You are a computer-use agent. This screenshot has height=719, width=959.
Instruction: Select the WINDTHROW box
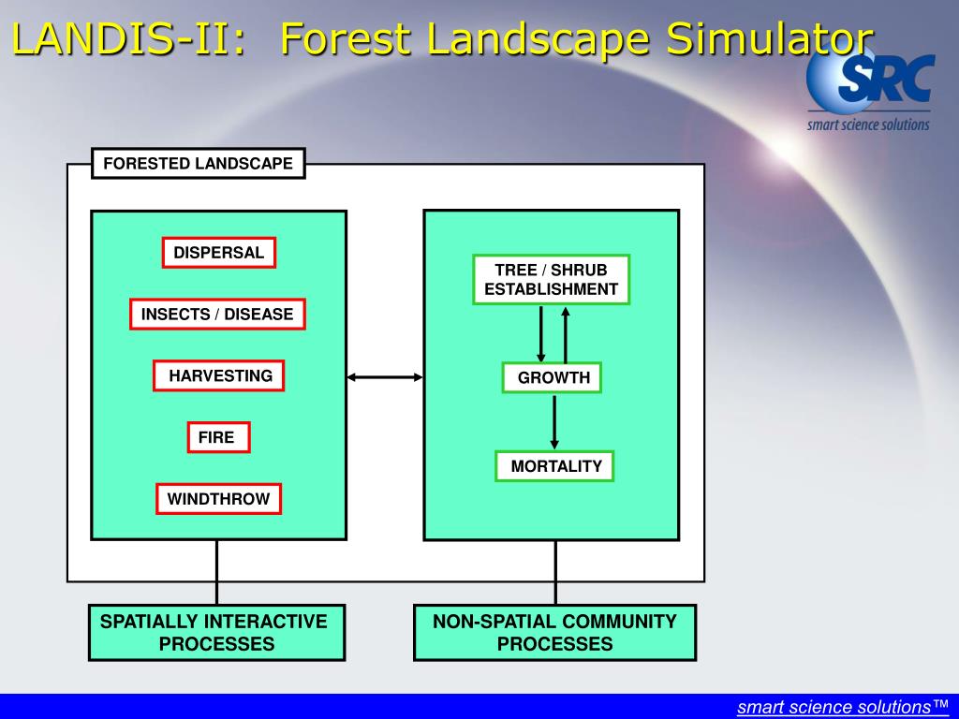click(218, 499)
